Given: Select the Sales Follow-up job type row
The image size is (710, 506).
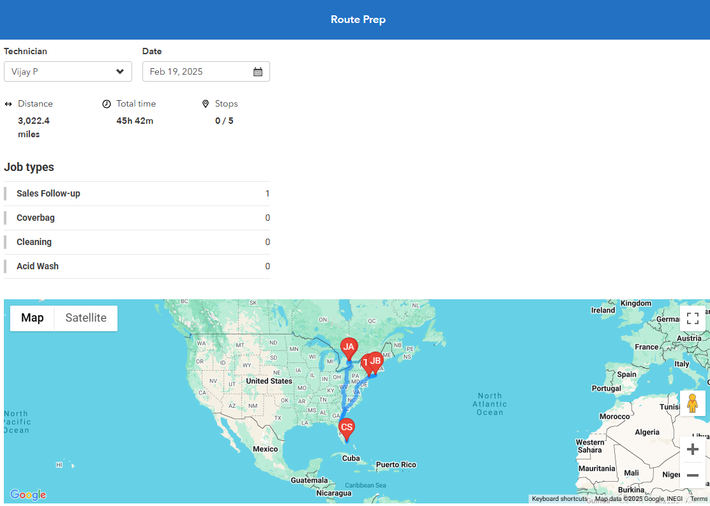Looking at the screenshot, I should click(x=137, y=193).
